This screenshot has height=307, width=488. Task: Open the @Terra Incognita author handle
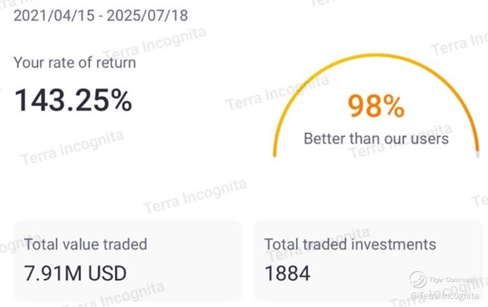tap(447, 294)
